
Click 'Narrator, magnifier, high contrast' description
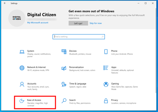click(38, 104)
